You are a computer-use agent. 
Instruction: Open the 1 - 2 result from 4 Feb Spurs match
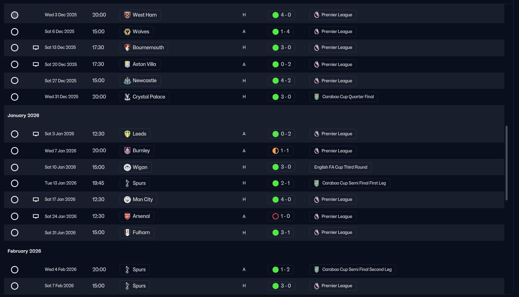tap(281, 270)
